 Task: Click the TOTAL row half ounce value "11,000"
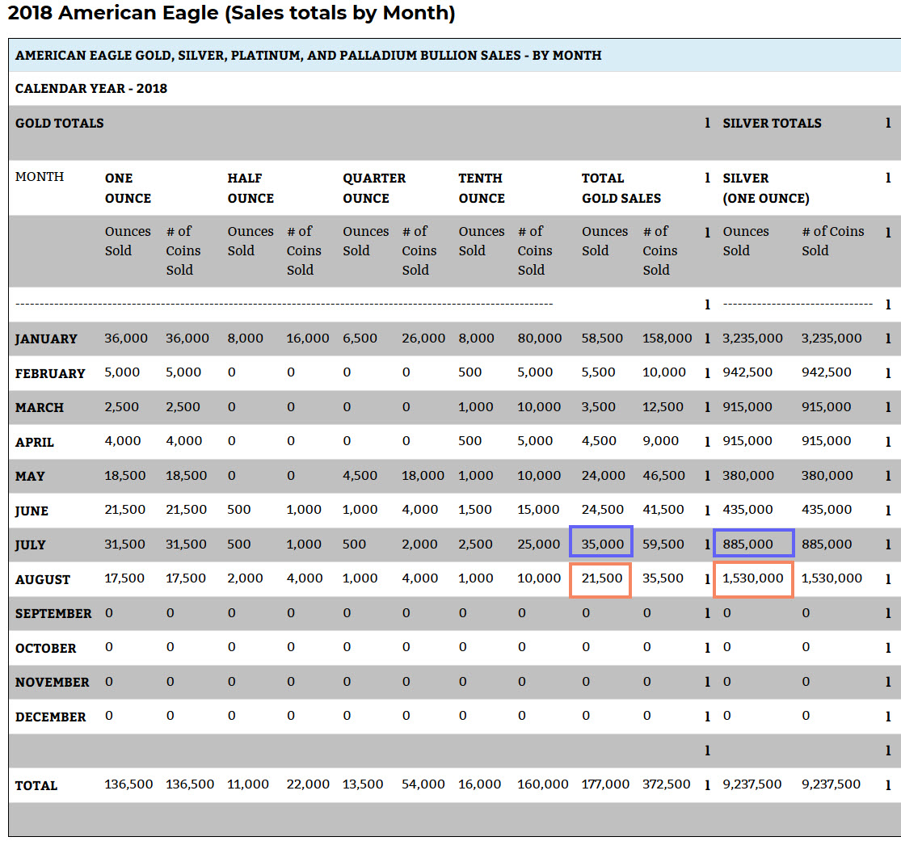point(248,784)
